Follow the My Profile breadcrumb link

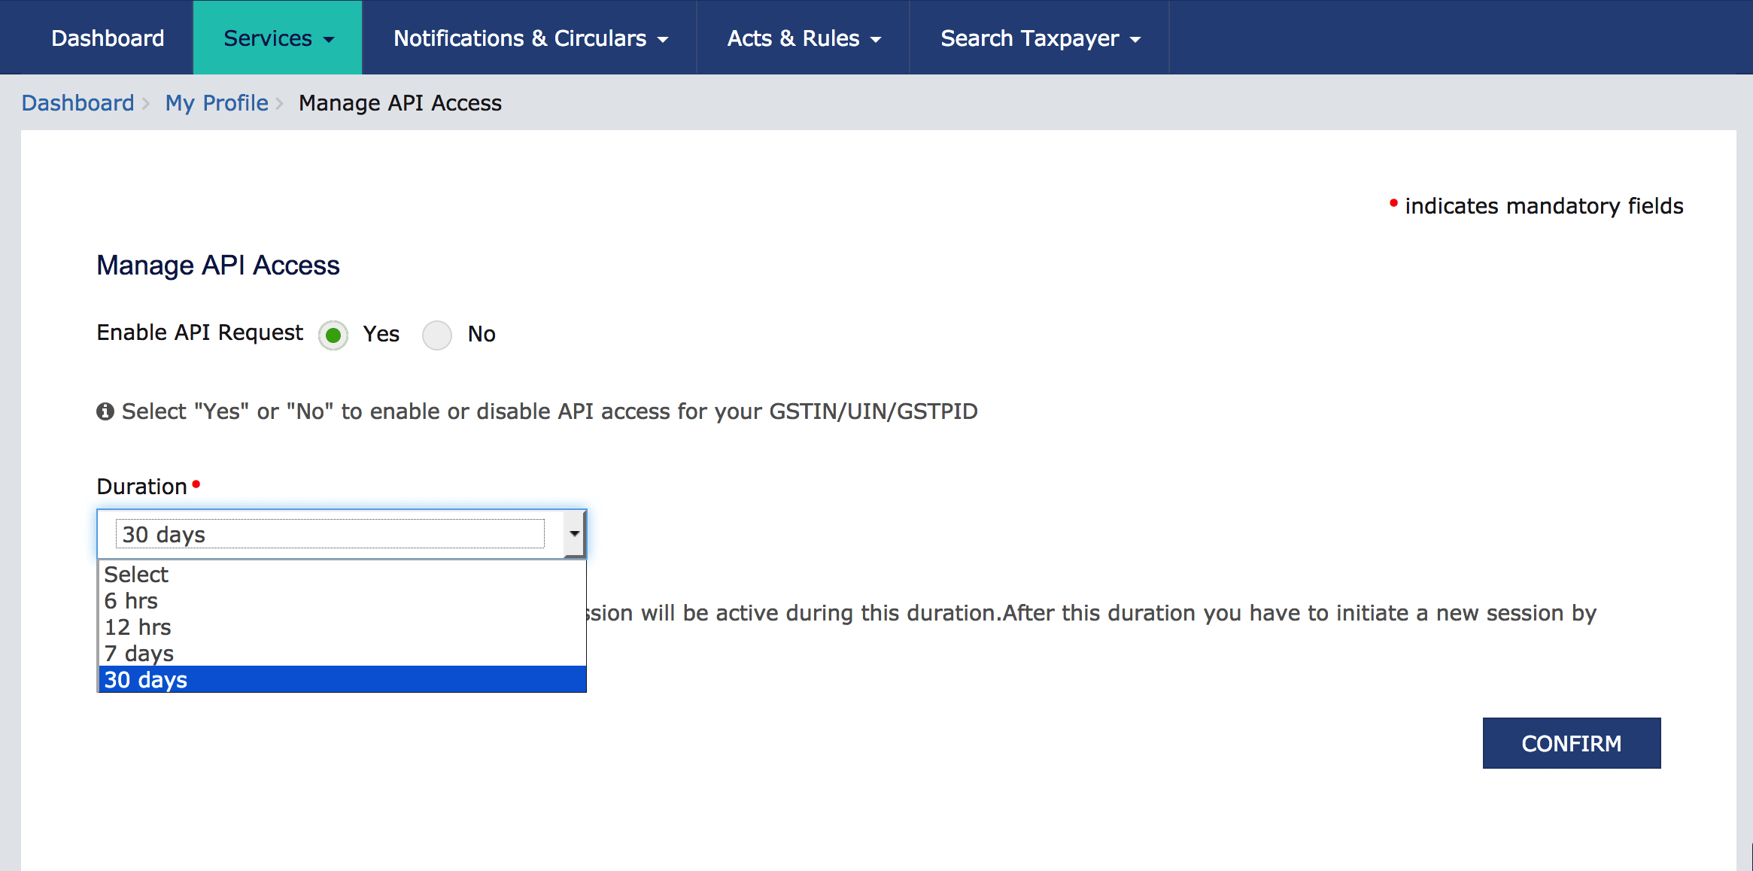tap(217, 103)
